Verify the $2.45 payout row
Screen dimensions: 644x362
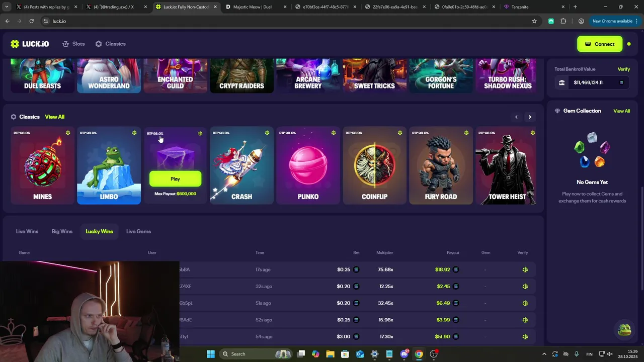[525, 286]
